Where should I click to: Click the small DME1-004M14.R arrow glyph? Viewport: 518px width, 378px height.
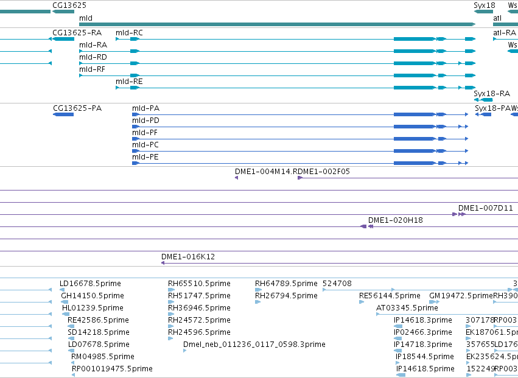pyautogui.click(x=237, y=178)
